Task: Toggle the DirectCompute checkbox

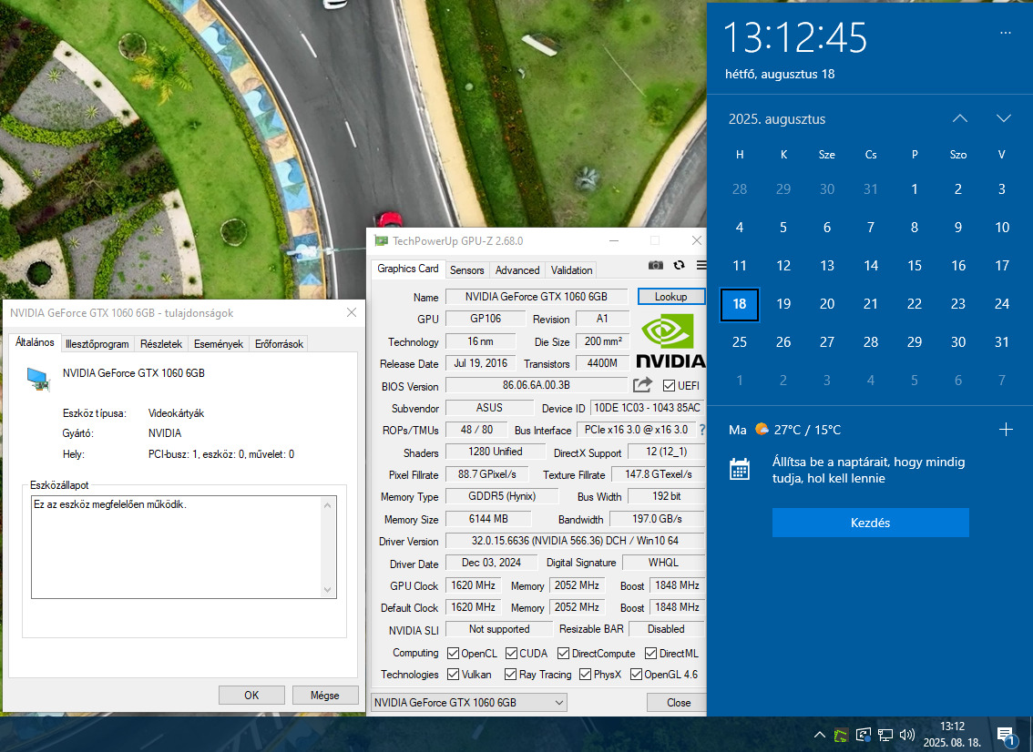Action: click(x=563, y=654)
